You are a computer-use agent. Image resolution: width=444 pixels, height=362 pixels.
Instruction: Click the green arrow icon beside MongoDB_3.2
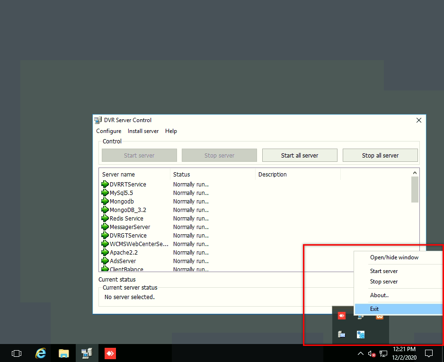pyautogui.click(x=105, y=210)
